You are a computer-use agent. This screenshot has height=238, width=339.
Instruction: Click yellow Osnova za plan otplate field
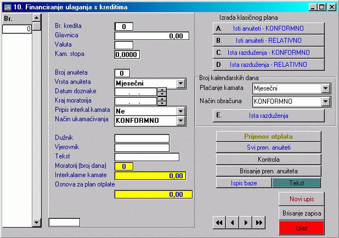(x=154, y=194)
